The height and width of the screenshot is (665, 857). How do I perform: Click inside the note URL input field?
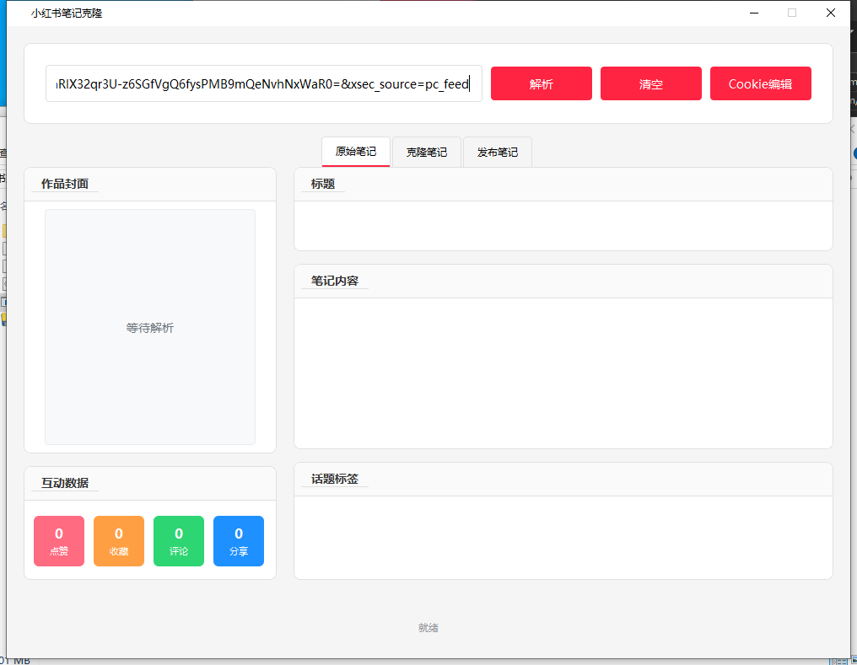pos(263,83)
